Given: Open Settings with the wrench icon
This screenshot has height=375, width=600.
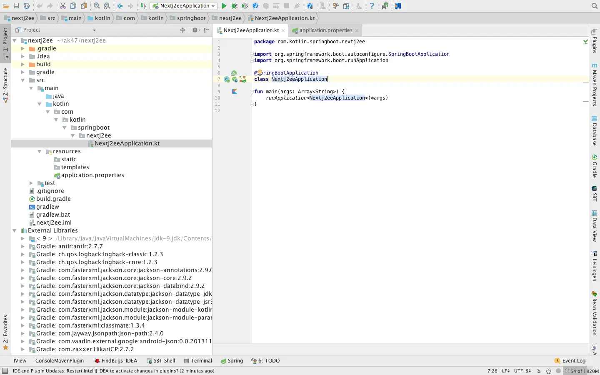Looking at the screenshot, I should (x=336, y=6).
